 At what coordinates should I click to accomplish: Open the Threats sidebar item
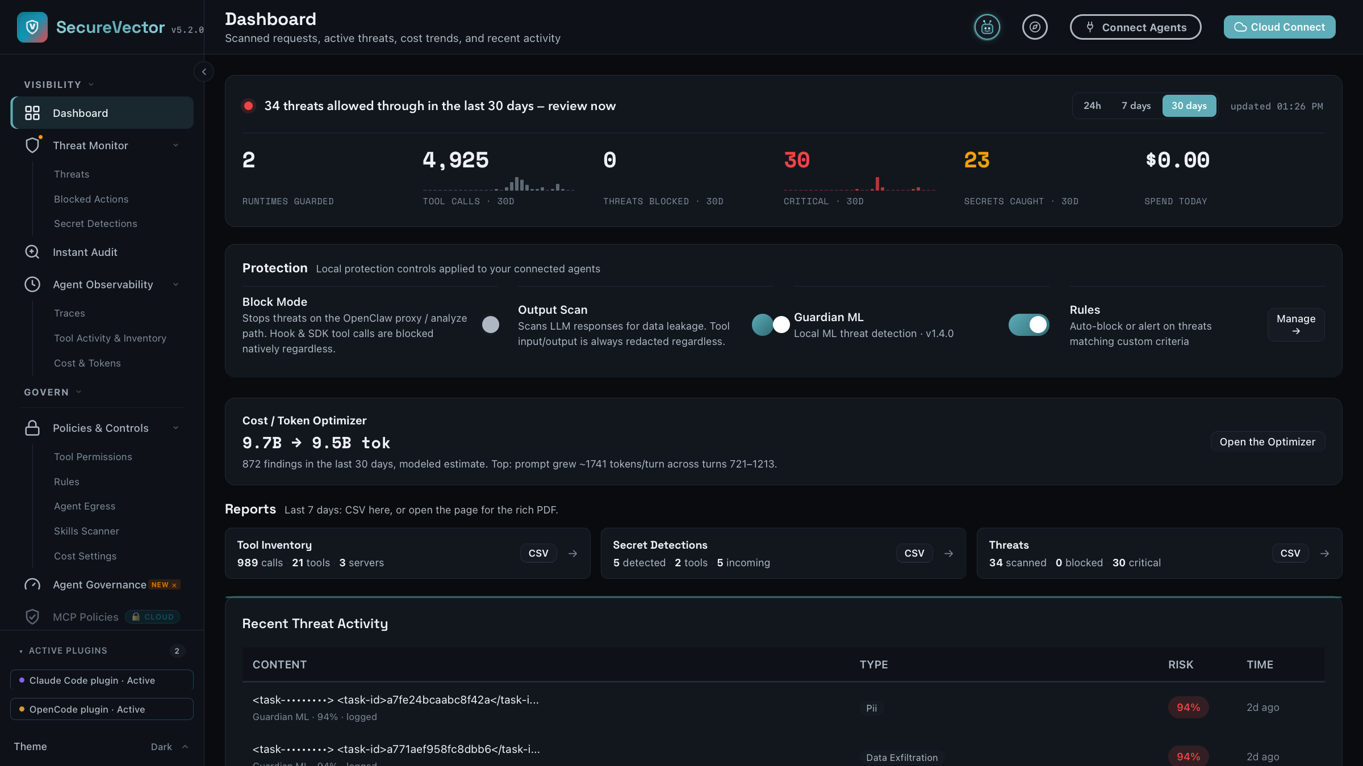(x=72, y=174)
